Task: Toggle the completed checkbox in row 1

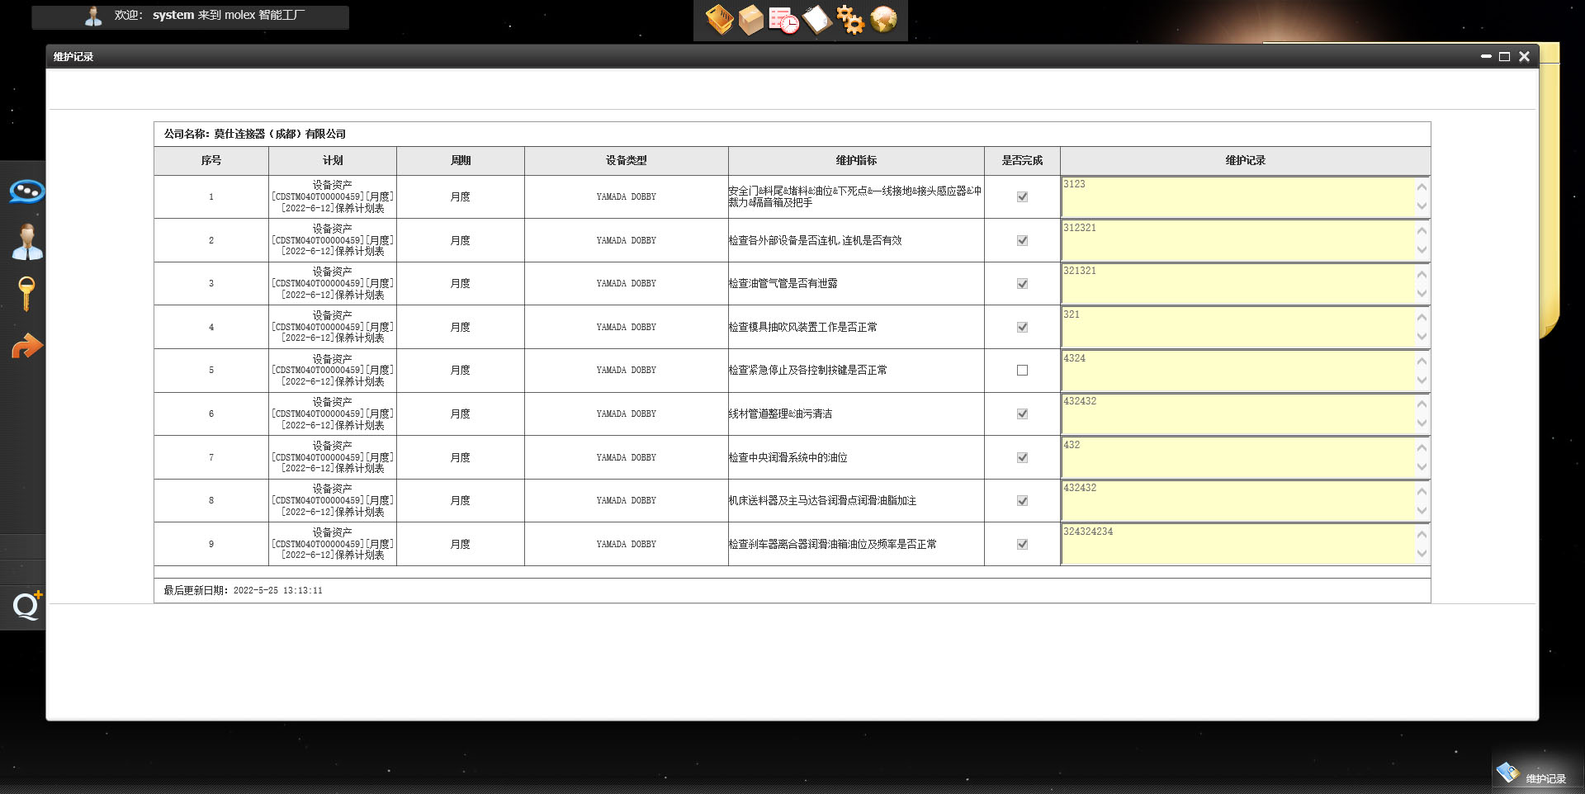Action: coord(1022,197)
